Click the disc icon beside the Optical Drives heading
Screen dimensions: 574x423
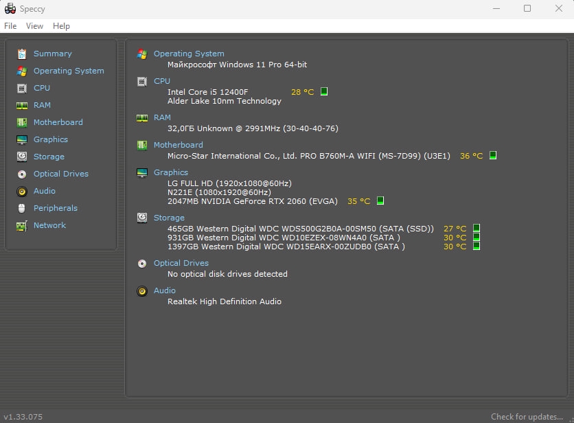click(142, 264)
